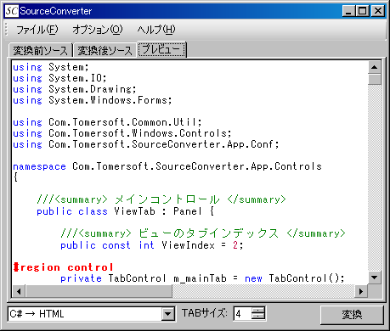The height and width of the screenshot is (331, 390).
Task: Click 'using Com.Tomersoft.Common.Util;' line
Action: click(x=107, y=122)
